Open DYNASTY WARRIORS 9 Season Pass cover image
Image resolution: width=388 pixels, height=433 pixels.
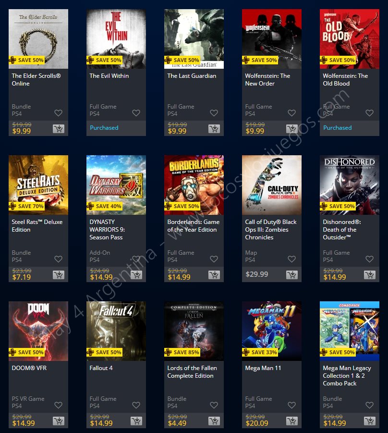116,185
